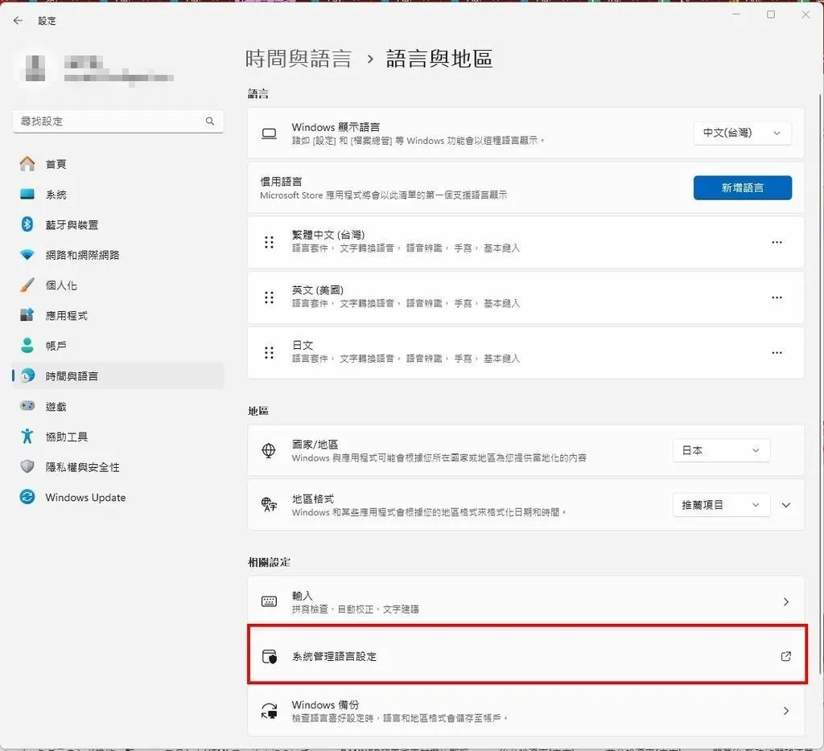The image size is (824, 751).
Task: Open the 地區格式 dropdown 推薦項目
Action: (721, 505)
